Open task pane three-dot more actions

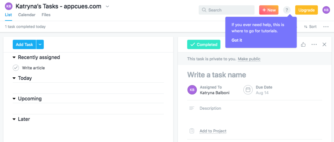point(314,44)
